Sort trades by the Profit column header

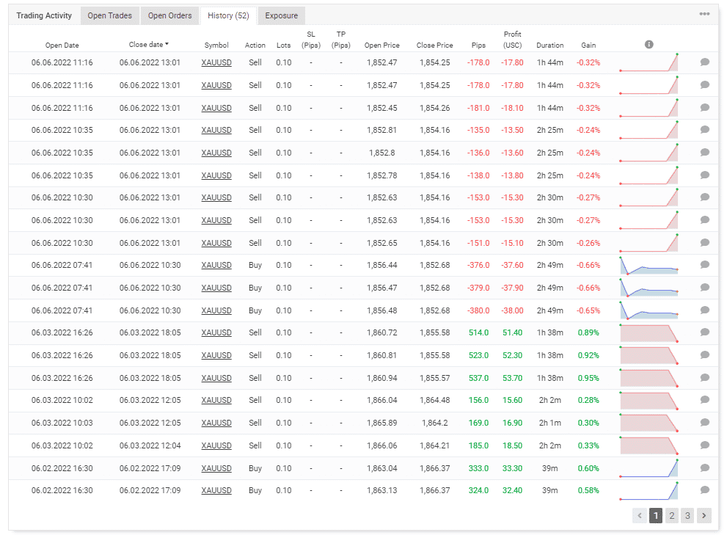[x=512, y=40]
